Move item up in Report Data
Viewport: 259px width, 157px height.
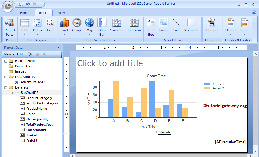(x=37, y=54)
